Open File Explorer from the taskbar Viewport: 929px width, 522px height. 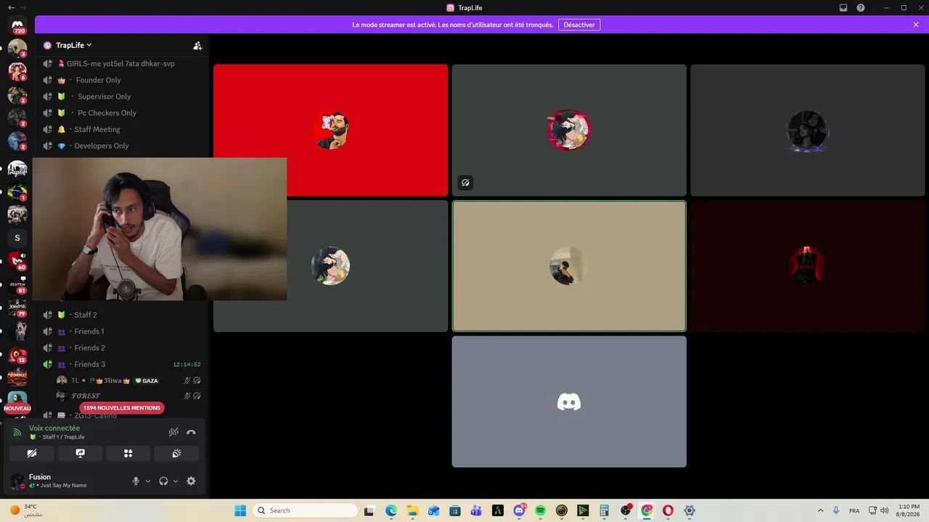[412, 510]
